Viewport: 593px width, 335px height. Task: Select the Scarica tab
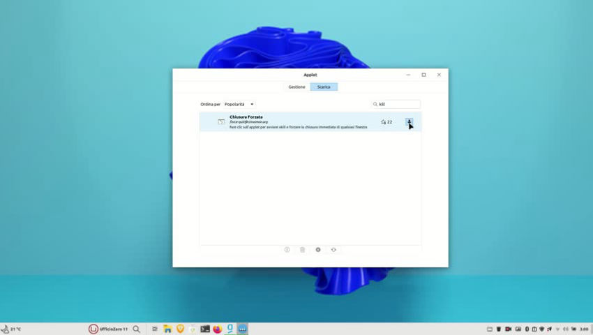324,87
